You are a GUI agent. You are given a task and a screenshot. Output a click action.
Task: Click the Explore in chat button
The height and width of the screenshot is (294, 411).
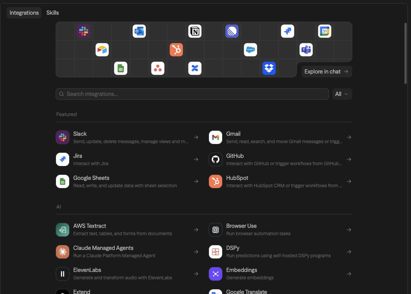(x=327, y=72)
